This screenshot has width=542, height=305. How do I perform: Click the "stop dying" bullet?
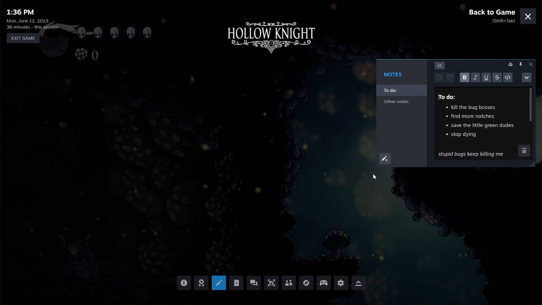tap(463, 134)
